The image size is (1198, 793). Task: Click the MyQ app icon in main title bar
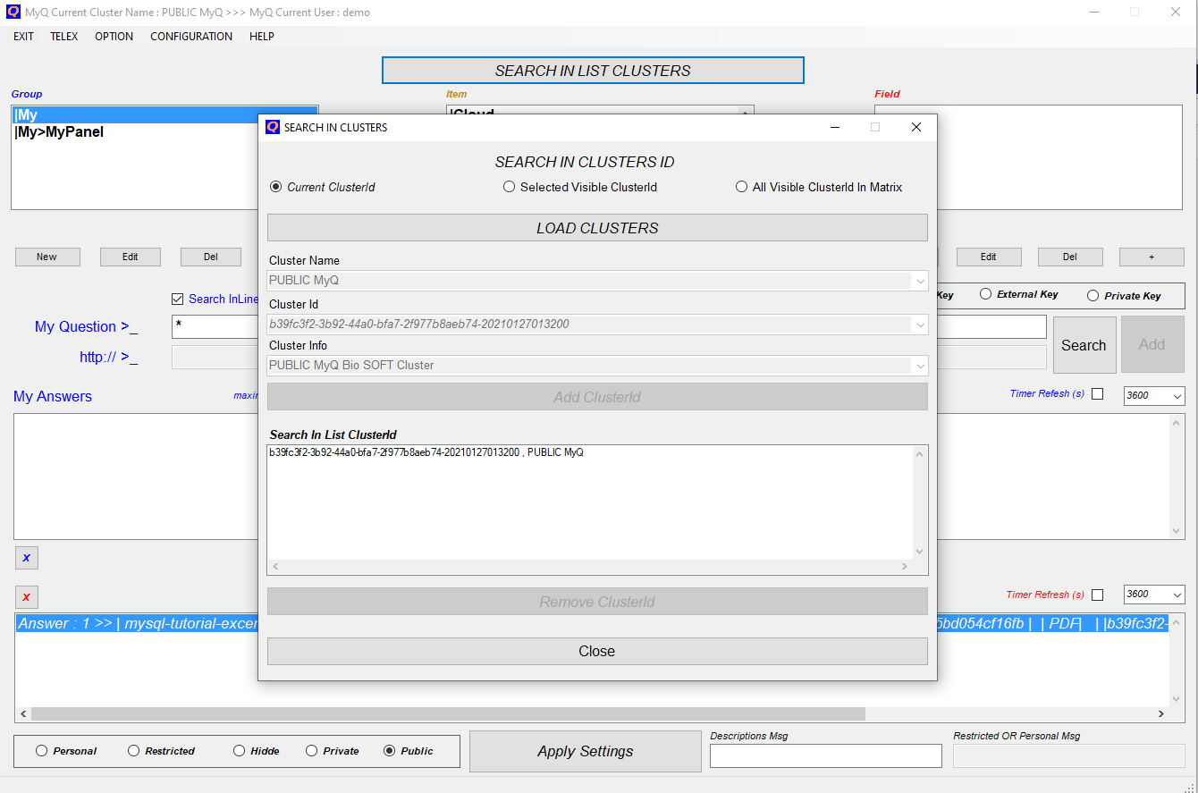[13, 12]
